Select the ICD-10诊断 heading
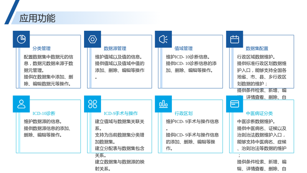307x173 pixels. point(44,113)
